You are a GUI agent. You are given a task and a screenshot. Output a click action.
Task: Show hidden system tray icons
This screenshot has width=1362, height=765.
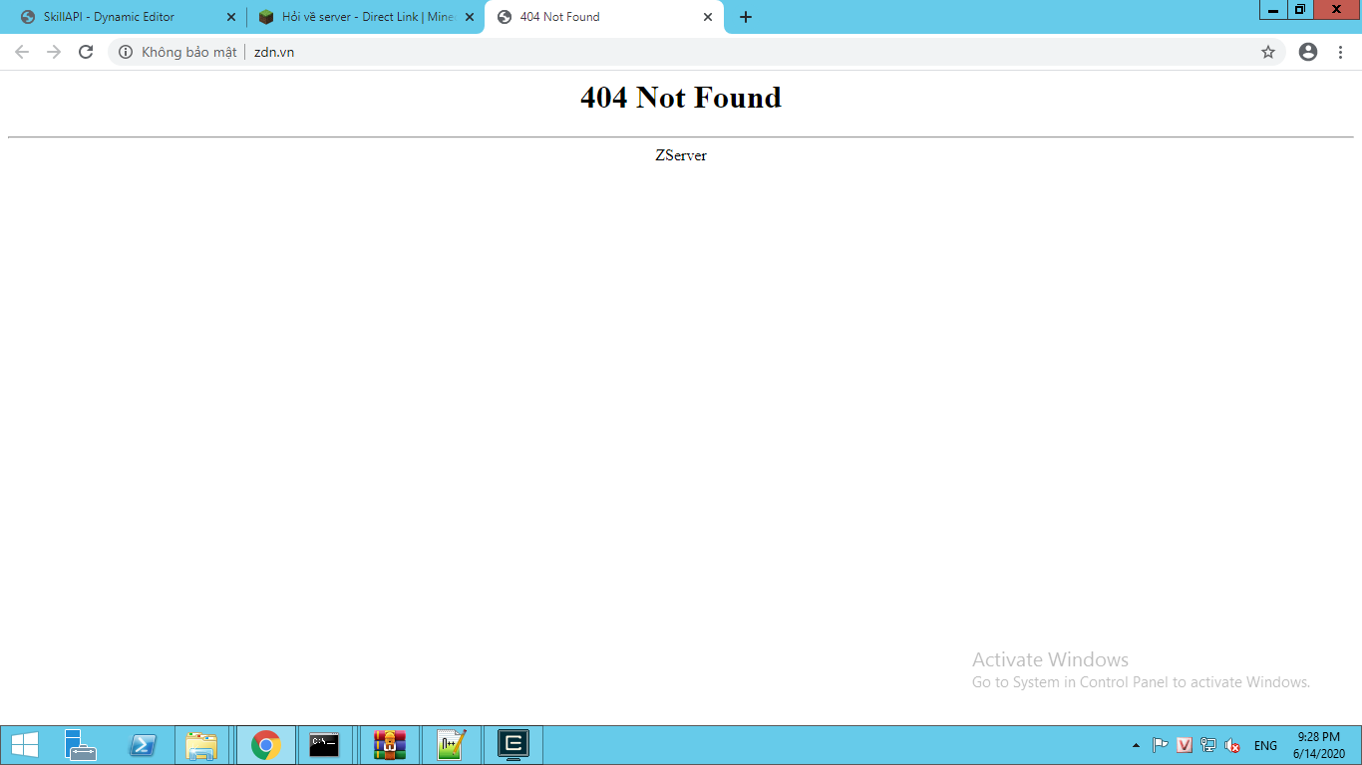click(x=1136, y=745)
